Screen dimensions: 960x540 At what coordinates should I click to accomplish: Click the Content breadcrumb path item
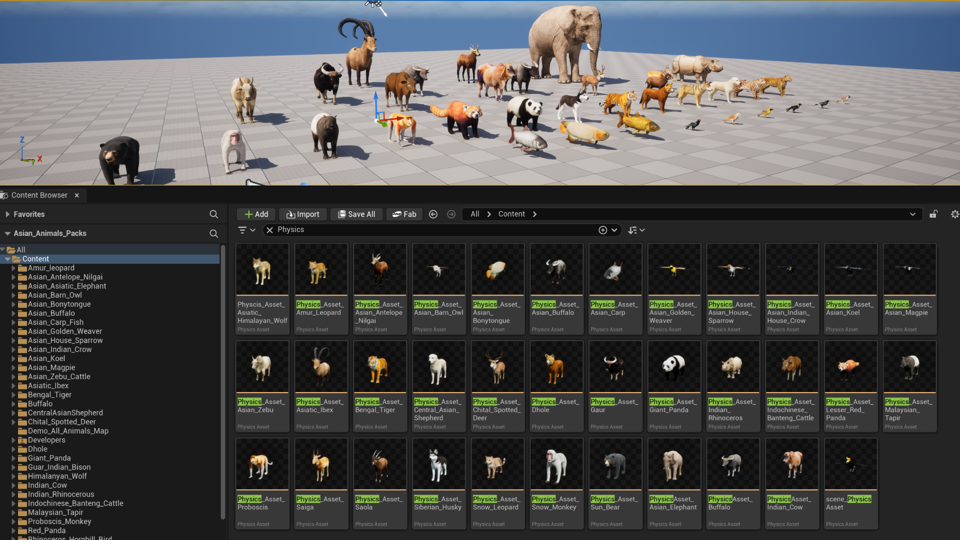(x=511, y=214)
